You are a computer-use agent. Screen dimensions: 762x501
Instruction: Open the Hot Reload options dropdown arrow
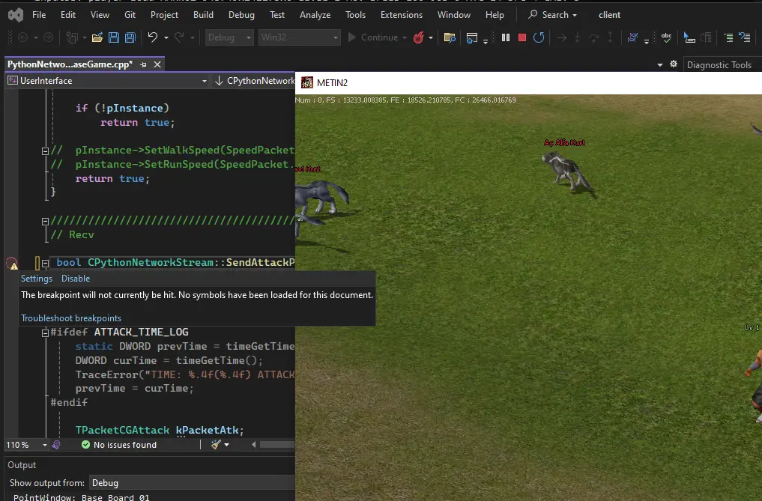(x=431, y=37)
